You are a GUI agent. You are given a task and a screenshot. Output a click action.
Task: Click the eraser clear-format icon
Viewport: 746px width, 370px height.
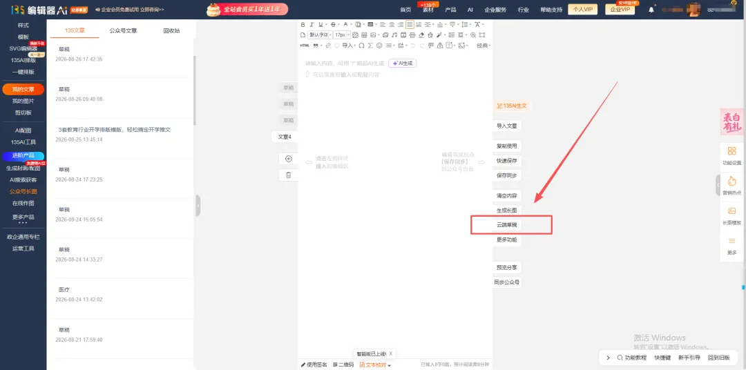coord(421,35)
